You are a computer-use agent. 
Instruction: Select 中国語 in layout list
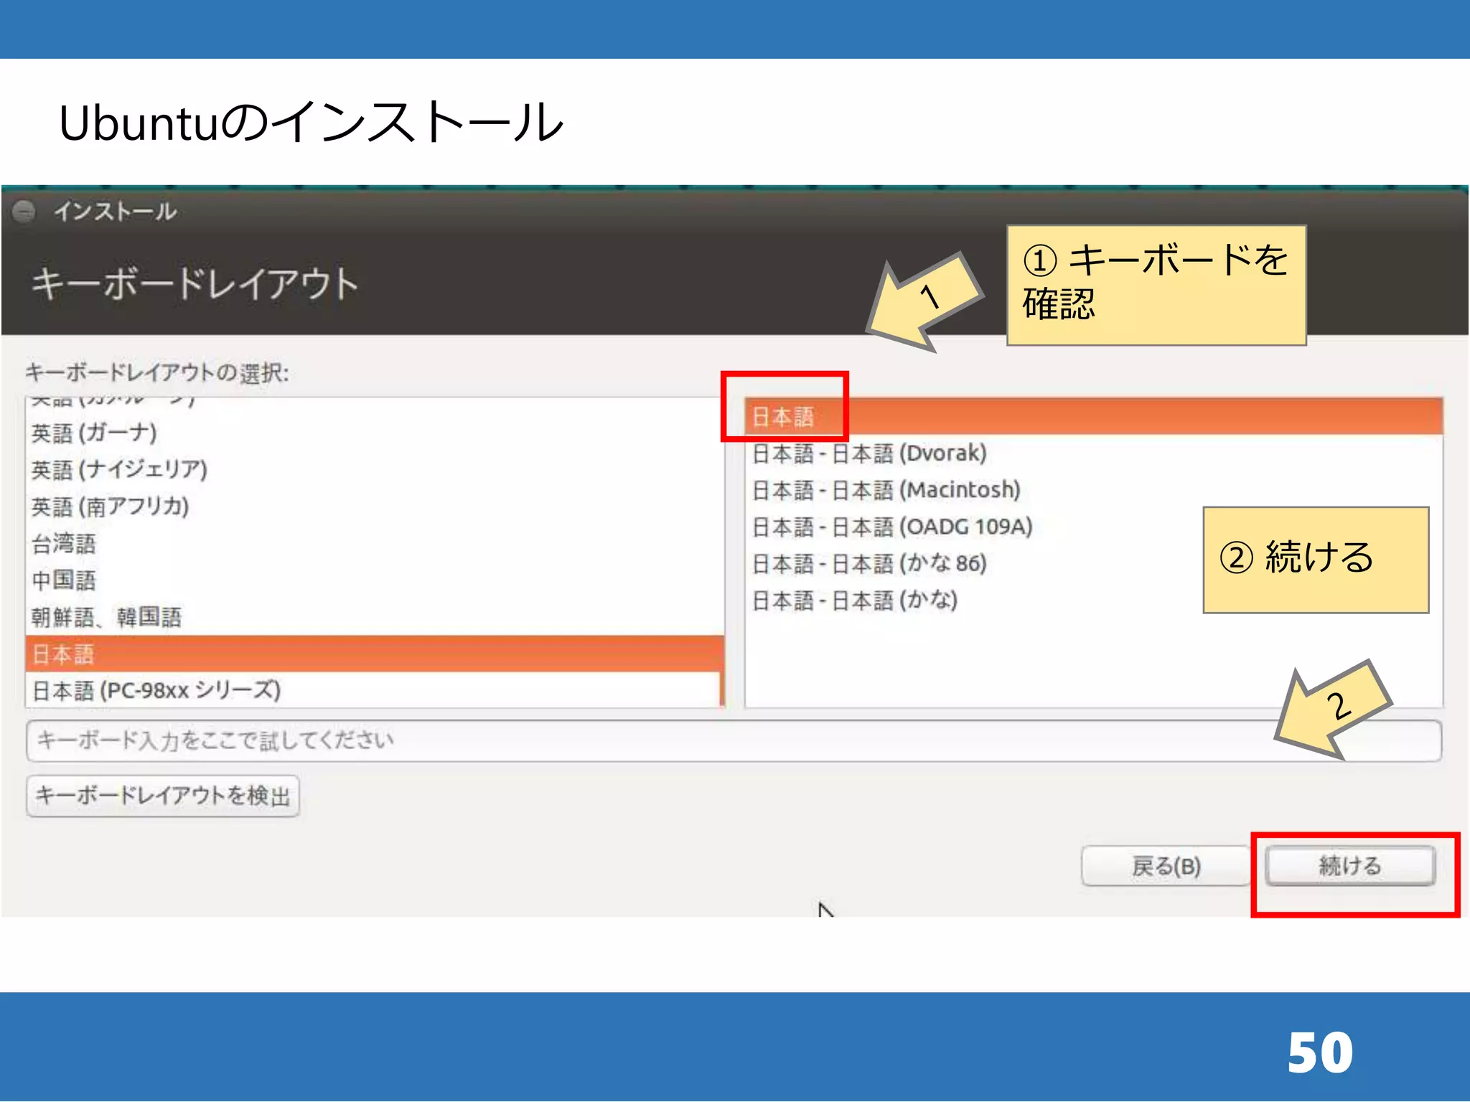point(373,580)
